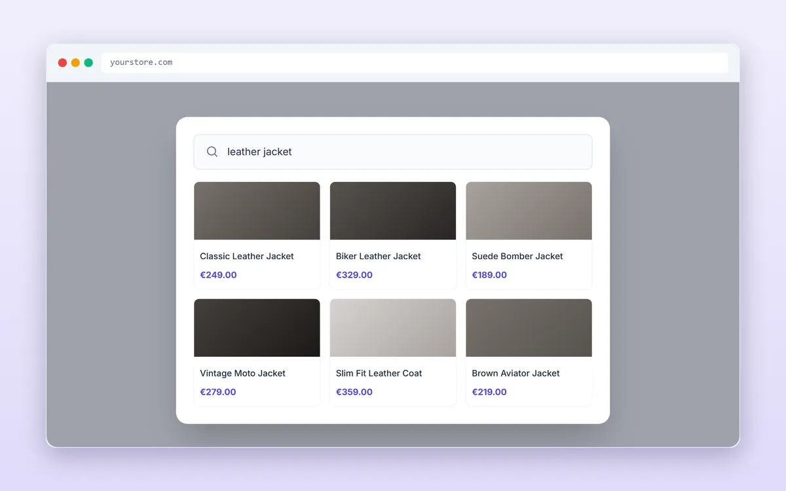Open the Classic Leather Jacket image
Viewport: 786px width, 491px height.
(x=257, y=211)
